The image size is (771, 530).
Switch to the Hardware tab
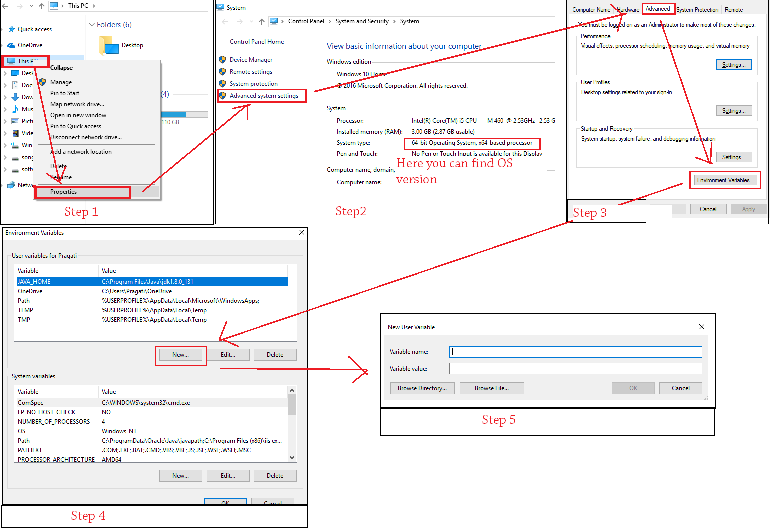click(x=628, y=10)
